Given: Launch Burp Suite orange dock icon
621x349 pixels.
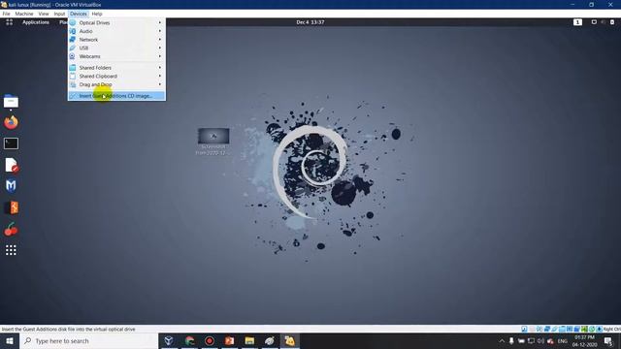Looking at the screenshot, I should [x=11, y=207].
